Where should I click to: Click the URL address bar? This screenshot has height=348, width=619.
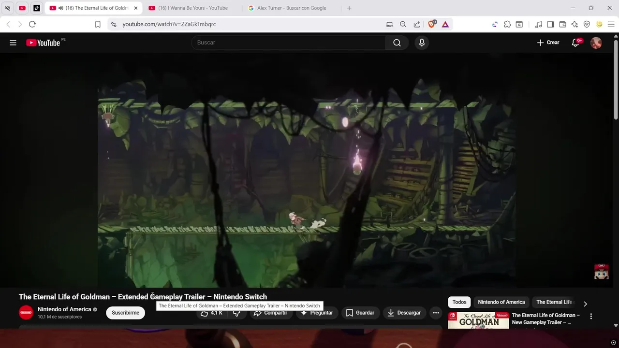247,24
